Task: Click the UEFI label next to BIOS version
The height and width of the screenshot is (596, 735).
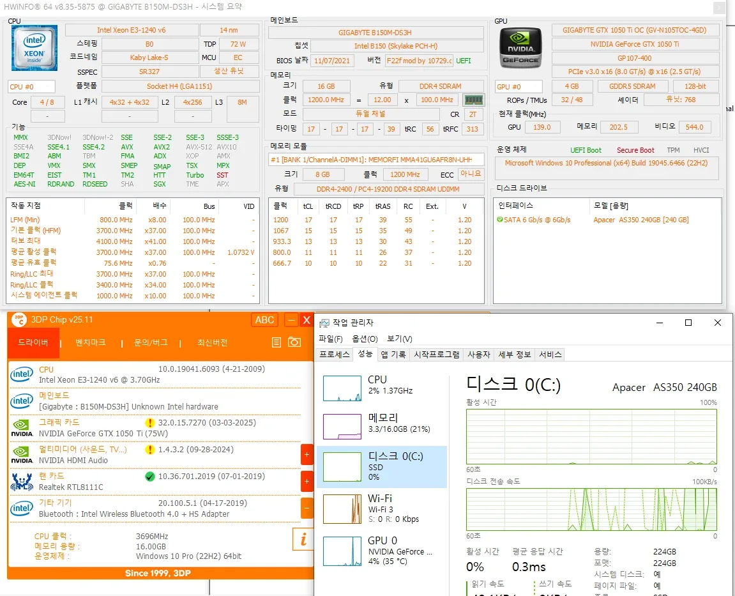Action: pyautogui.click(x=463, y=61)
